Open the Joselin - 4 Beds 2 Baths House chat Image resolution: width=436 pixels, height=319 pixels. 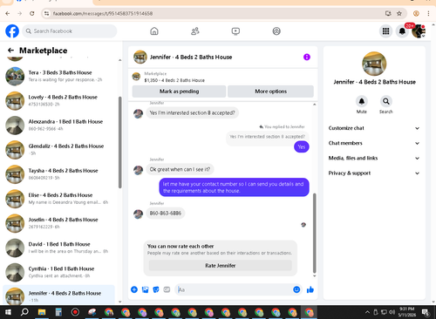click(x=59, y=223)
